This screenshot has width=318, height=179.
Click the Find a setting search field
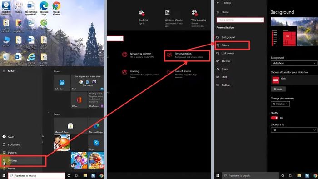(x=240, y=20)
